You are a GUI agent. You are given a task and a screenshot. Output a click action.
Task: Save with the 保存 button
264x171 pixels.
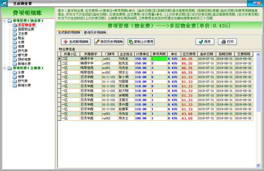point(205,42)
